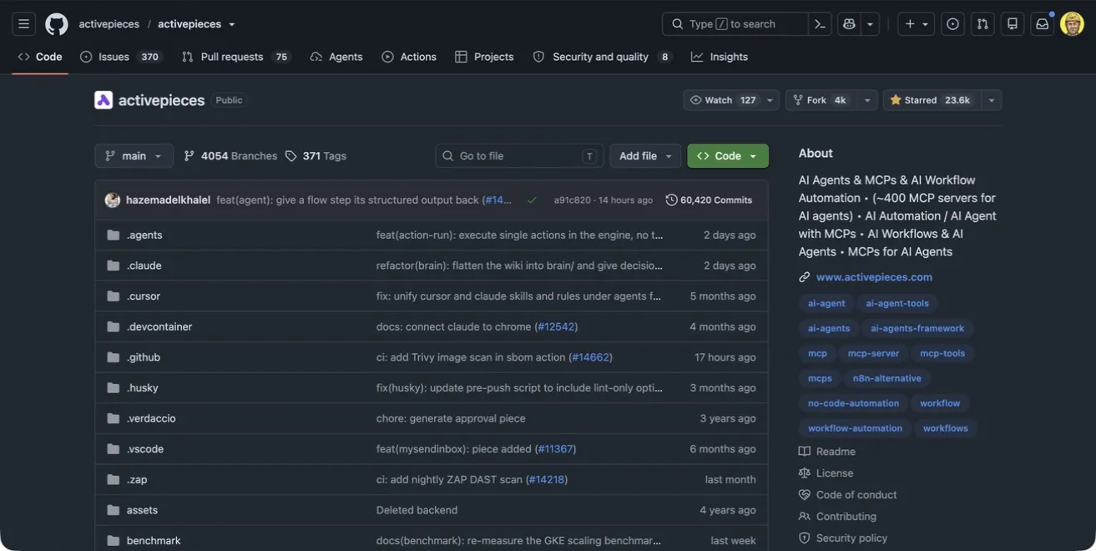Open Copilot chat icon
Viewport: 1096px width, 551px height.
pos(849,24)
